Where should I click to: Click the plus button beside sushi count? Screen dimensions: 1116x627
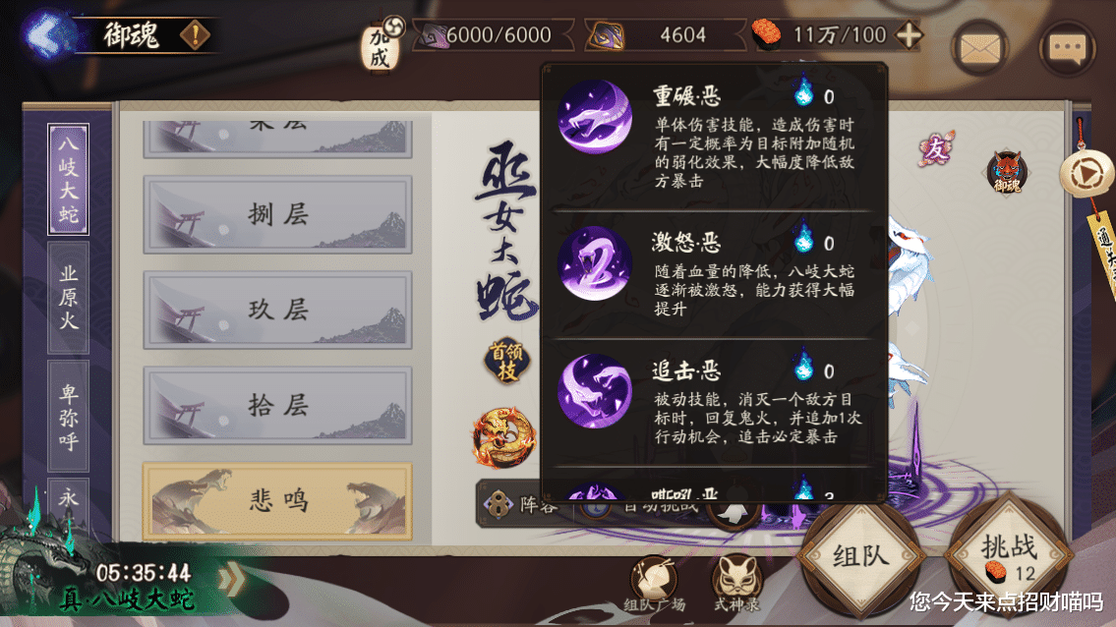(x=909, y=34)
